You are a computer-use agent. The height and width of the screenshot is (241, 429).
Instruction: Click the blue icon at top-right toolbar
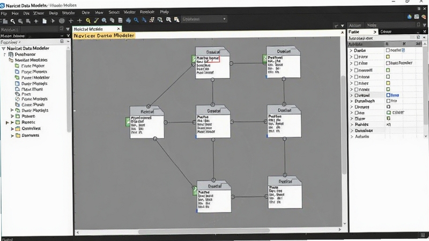(x=409, y=17)
